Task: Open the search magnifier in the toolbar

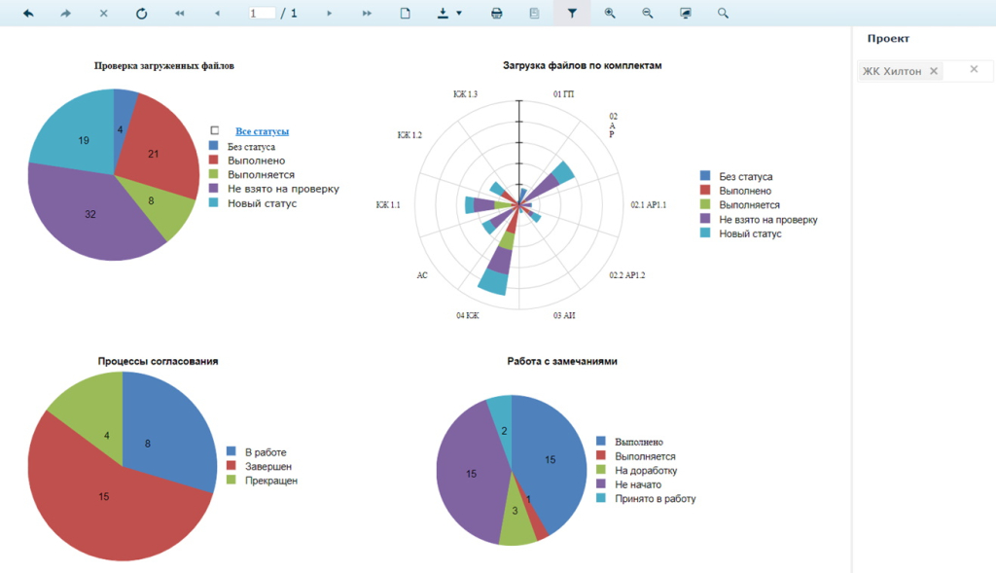Action: (723, 14)
